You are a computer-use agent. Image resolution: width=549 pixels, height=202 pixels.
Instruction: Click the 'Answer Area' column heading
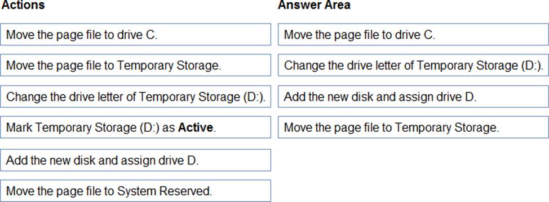click(x=314, y=5)
